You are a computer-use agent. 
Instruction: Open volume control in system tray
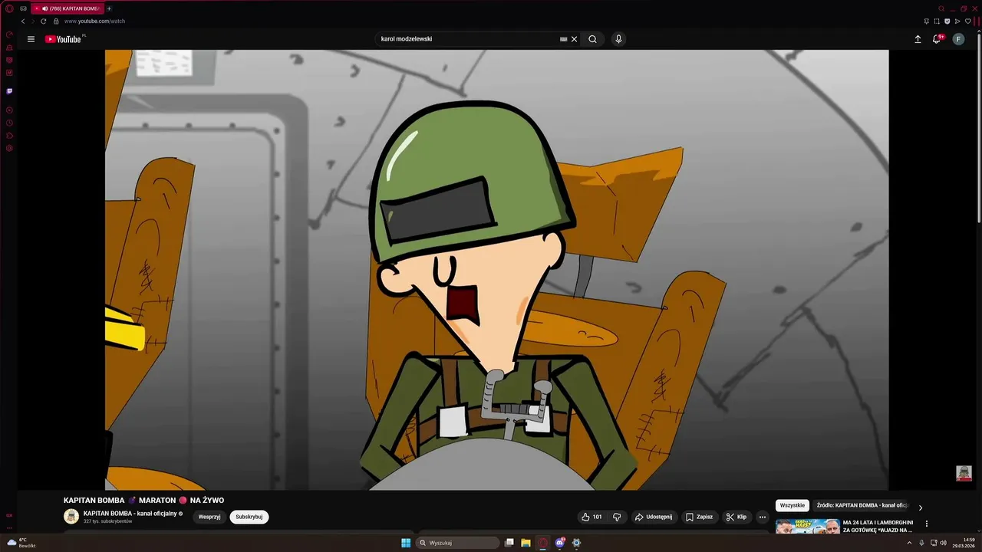point(944,543)
